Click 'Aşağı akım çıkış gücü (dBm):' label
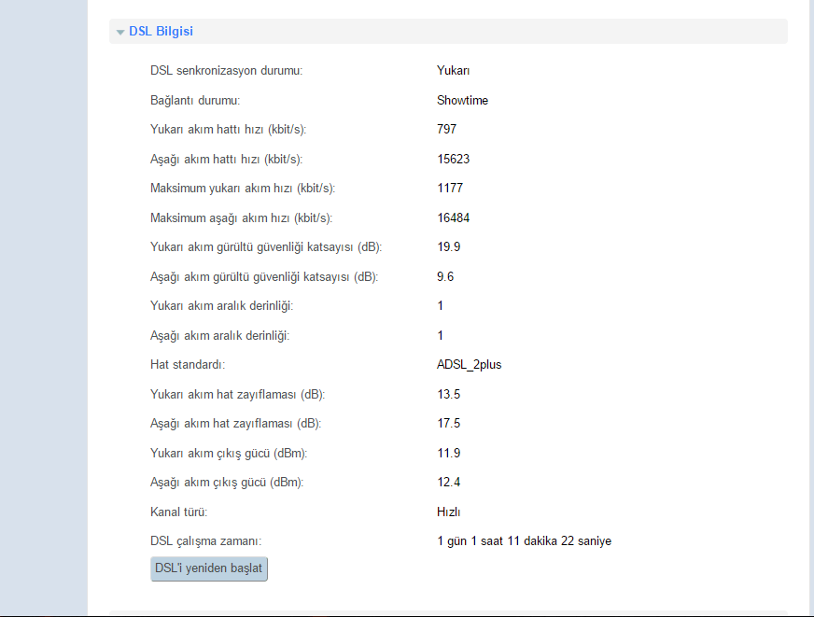Screen dimensions: 814x617 (227, 482)
